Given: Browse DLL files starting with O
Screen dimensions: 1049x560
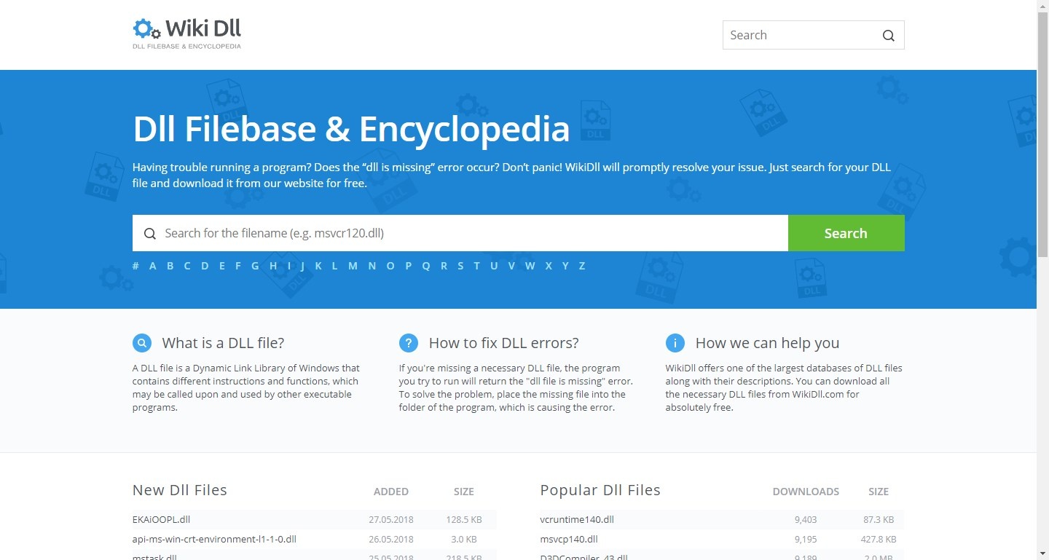Looking at the screenshot, I should point(390,266).
